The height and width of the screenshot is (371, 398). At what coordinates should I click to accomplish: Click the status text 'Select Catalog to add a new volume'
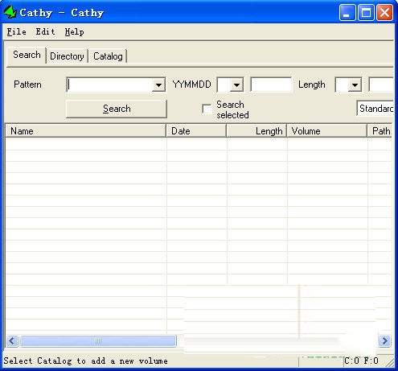coord(85,361)
